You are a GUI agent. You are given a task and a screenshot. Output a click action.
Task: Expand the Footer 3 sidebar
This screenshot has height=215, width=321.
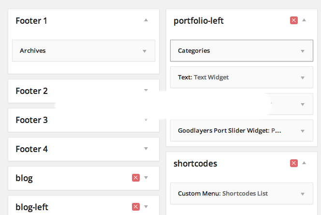click(x=146, y=120)
